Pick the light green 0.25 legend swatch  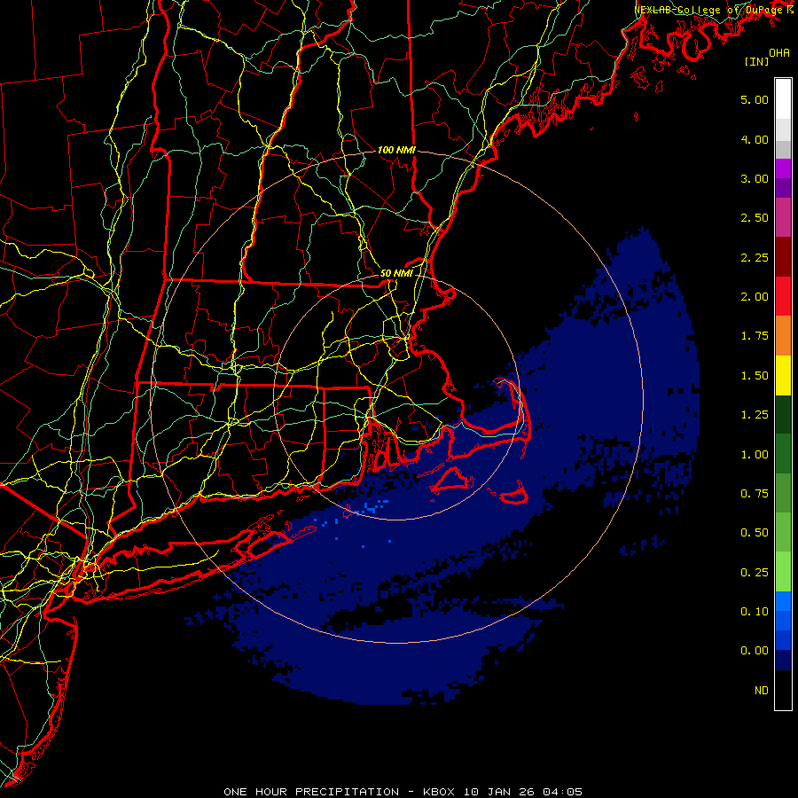tap(783, 572)
